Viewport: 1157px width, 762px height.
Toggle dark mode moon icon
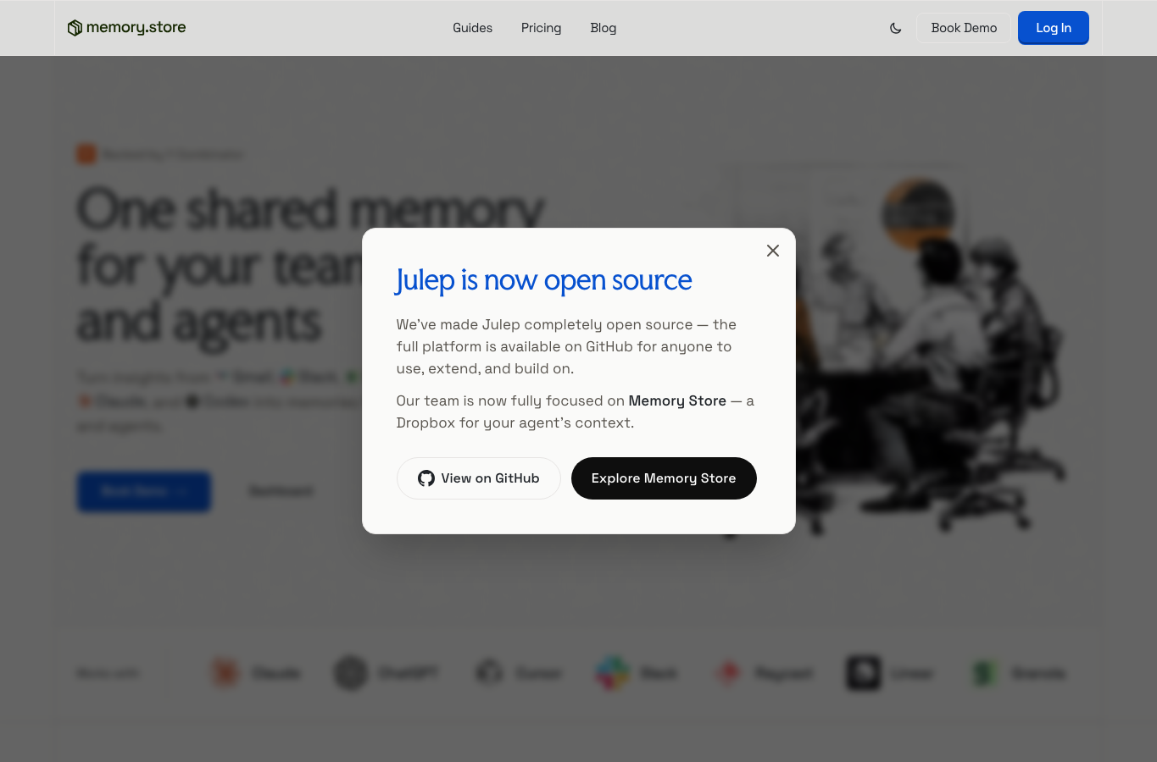[x=895, y=28]
